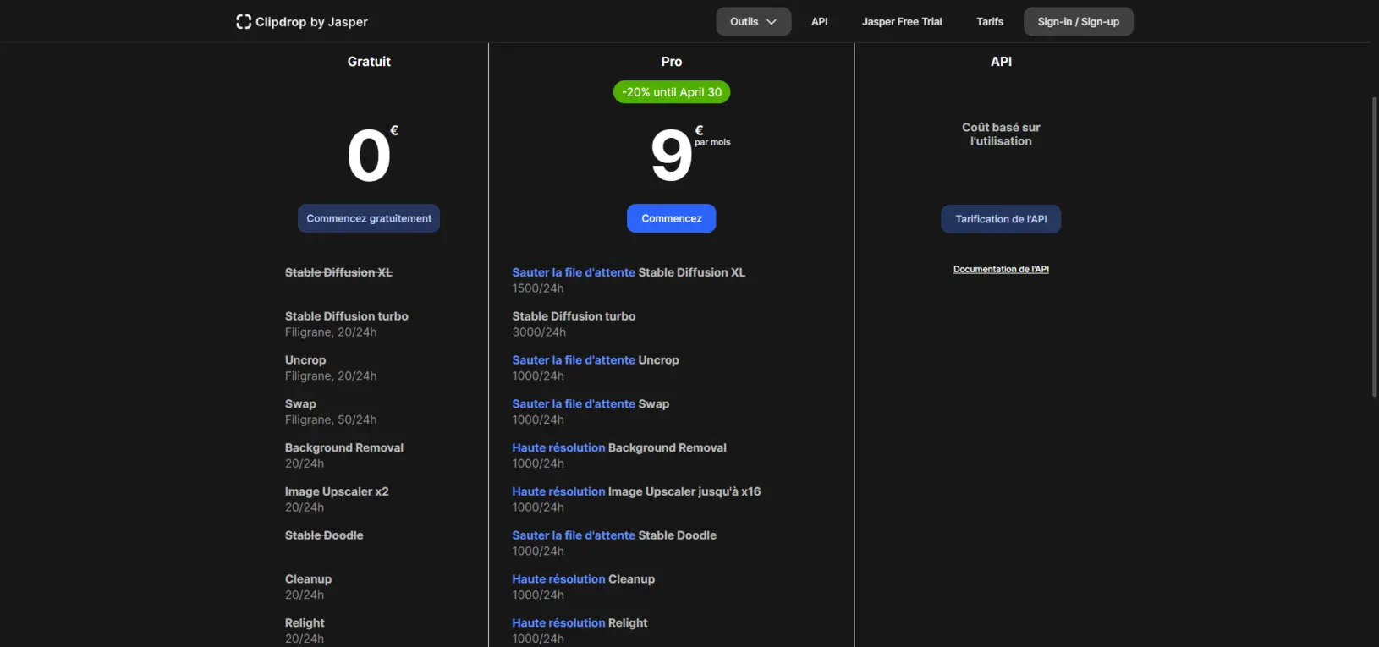Click 'Sauter la file d'attente Uncrop'
1379x647 pixels.
point(596,360)
